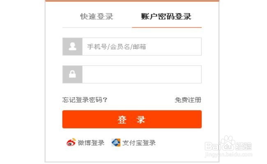Click the Baidu paw print watermark icon
This screenshot has width=267, height=164.
point(228,143)
